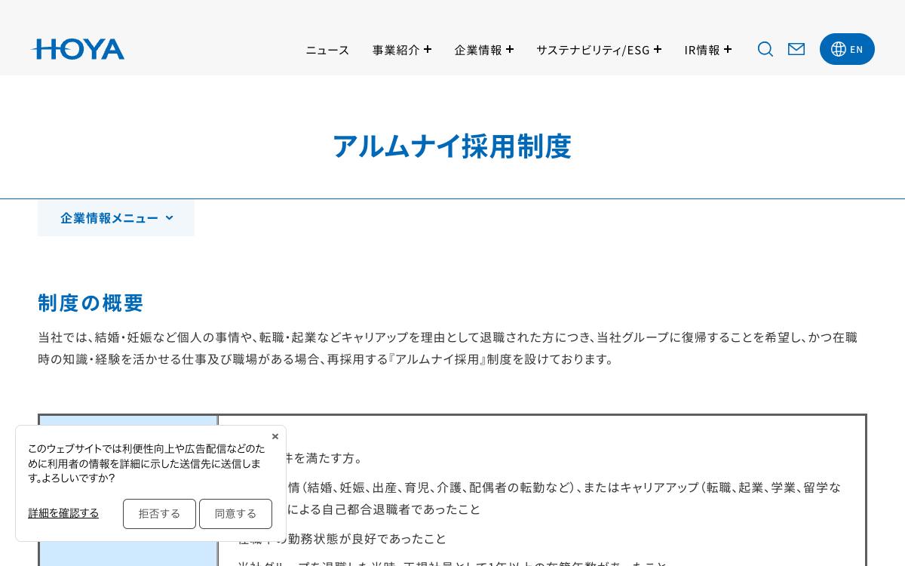This screenshot has height=566, width=905.
Task: Close the cookie consent popup
Action: pyautogui.click(x=275, y=436)
